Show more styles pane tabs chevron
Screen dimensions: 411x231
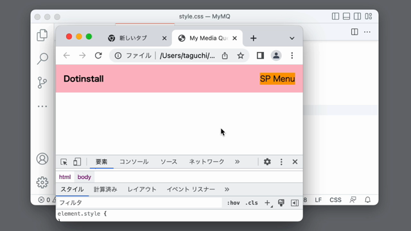point(227,189)
